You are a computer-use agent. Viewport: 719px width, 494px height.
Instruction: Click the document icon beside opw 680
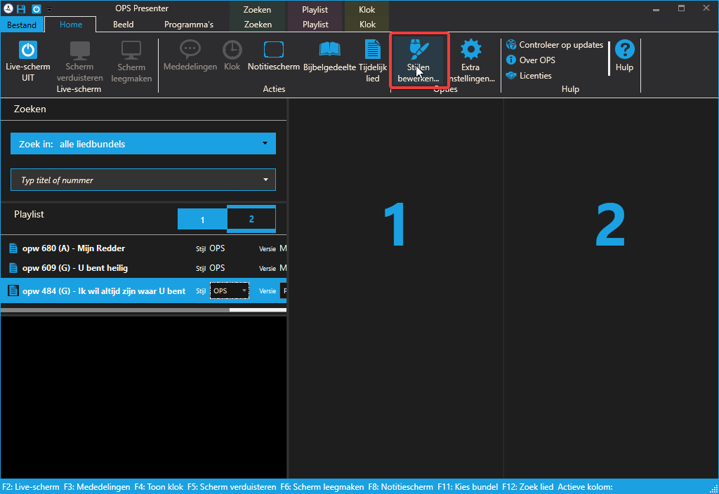coord(13,248)
